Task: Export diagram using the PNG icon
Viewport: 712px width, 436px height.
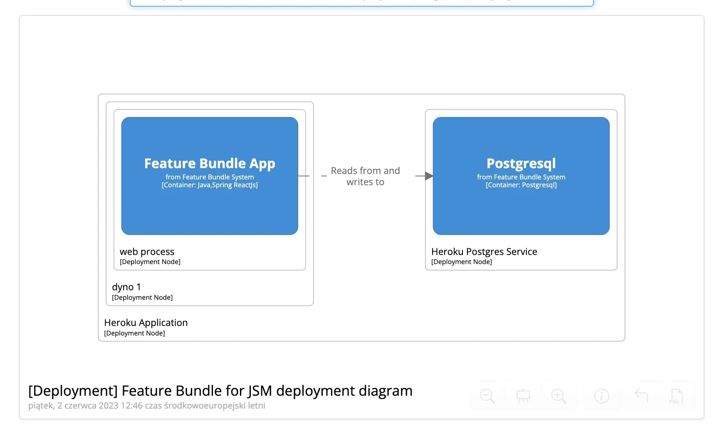Action: click(x=676, y=396)
